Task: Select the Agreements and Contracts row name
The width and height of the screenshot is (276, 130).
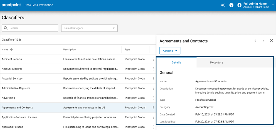Action: pyautogui.click(x=17, y=108)
